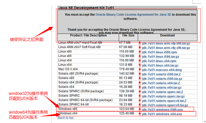This screenshot has height=123, width=206.
Task: Click download arrow icon for solaris-sparc.tar.Z
Action: (x=140, y=92)
